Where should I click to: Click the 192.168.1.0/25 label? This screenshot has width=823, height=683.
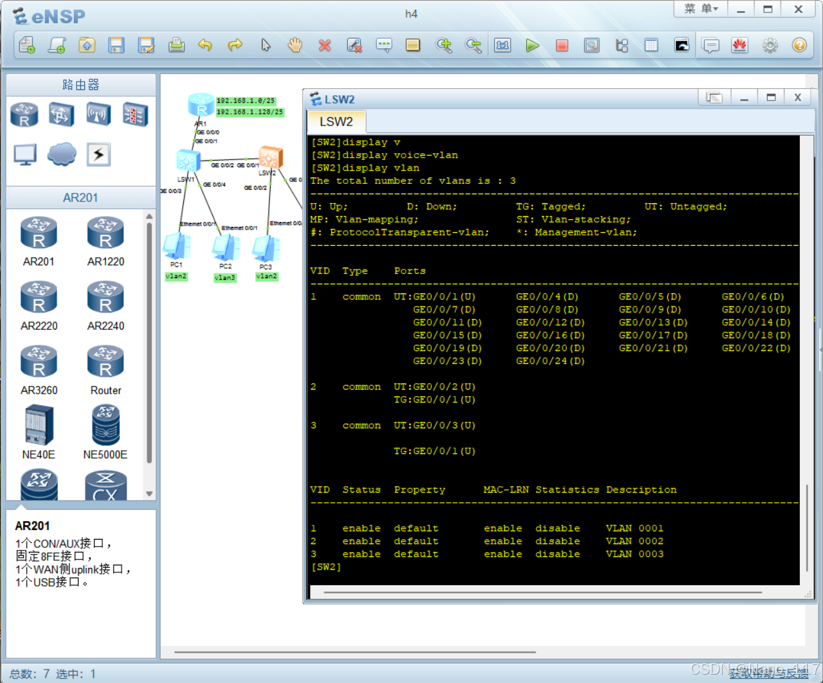[x=246, y=101]
